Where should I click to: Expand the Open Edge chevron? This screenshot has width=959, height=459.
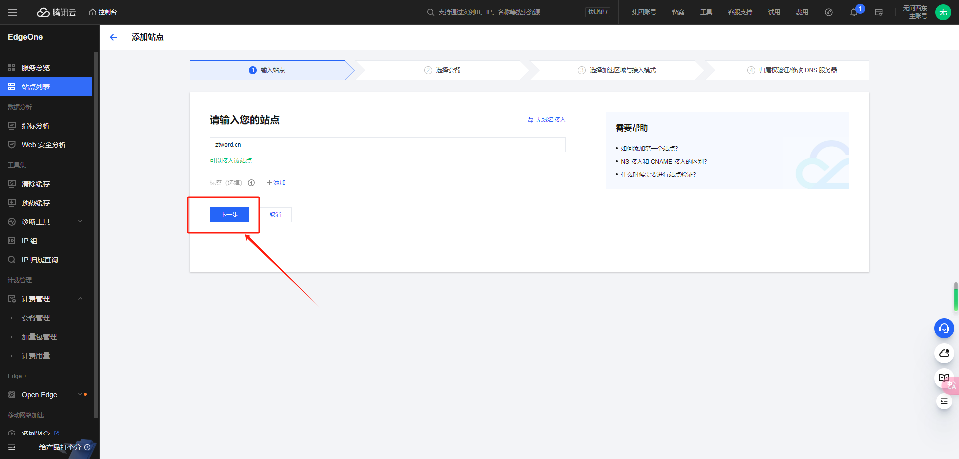click(x=80, y=394)
